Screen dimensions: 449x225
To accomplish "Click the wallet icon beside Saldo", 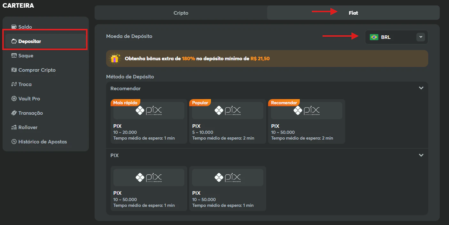I will tap(14, 27).
